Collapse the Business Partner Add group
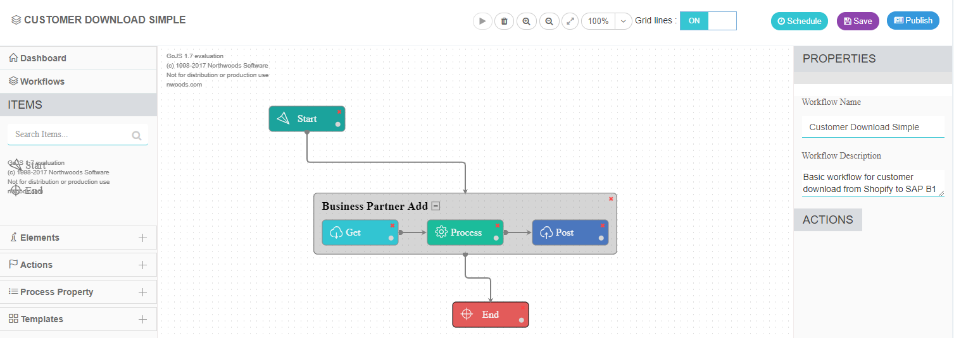This screenshot has width=954, height=338. (436, 206)
